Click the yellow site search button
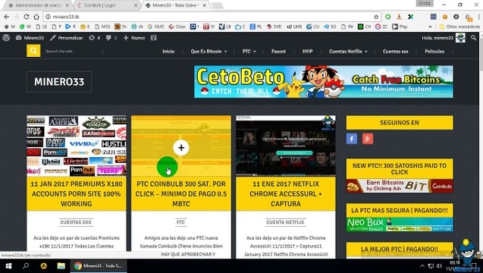The height and width of the screenshot is (273, 483). [x=33, y=51]
